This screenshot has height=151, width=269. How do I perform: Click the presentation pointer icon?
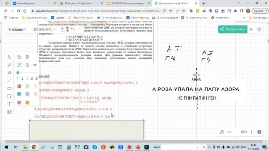[251, 29]
